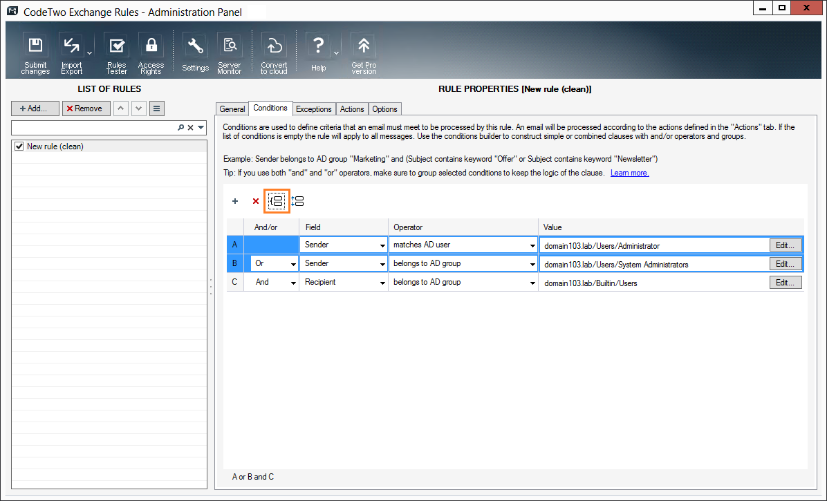Click the Value column header
This screenshot has width=827, height=501.
point(671,227)
